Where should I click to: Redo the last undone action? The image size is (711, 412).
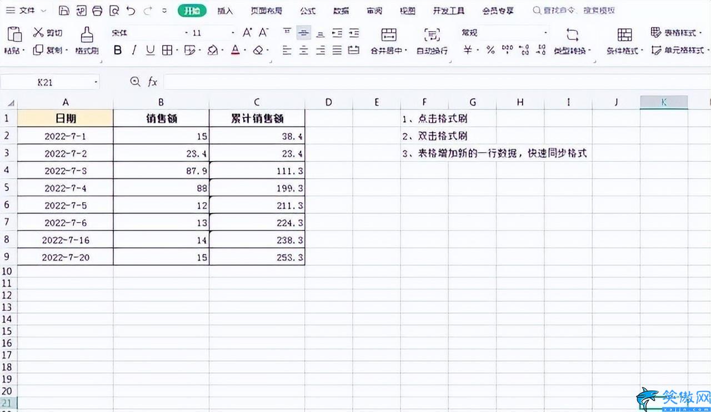pos(147,11)
